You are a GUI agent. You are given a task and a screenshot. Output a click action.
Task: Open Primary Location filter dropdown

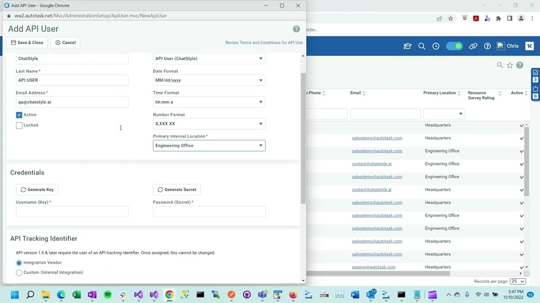point(444,114)
